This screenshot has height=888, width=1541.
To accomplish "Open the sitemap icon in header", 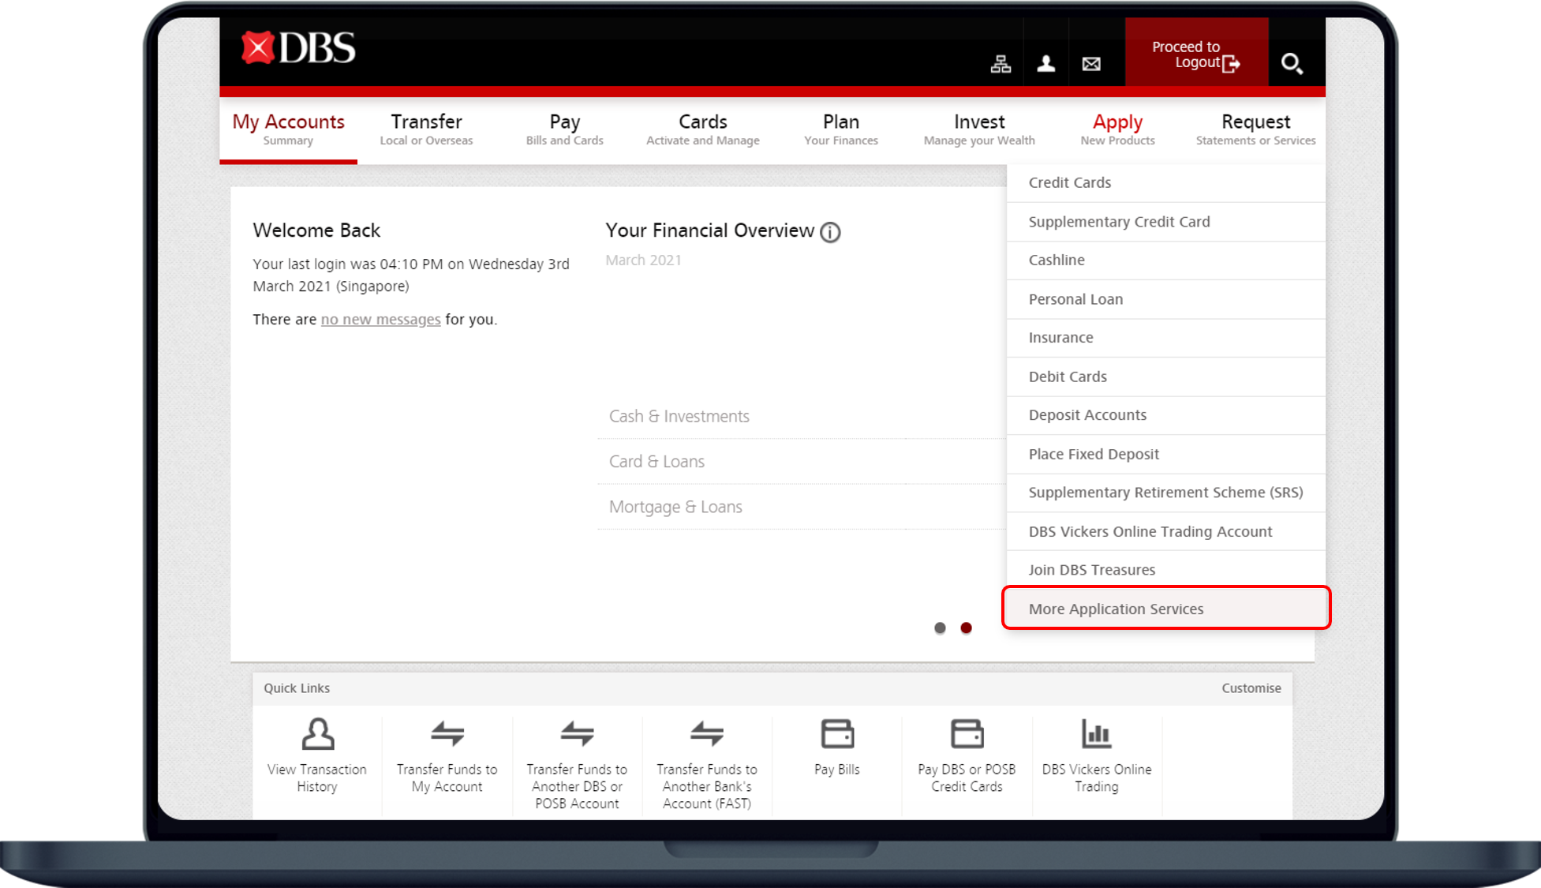I will [1001, 64].
